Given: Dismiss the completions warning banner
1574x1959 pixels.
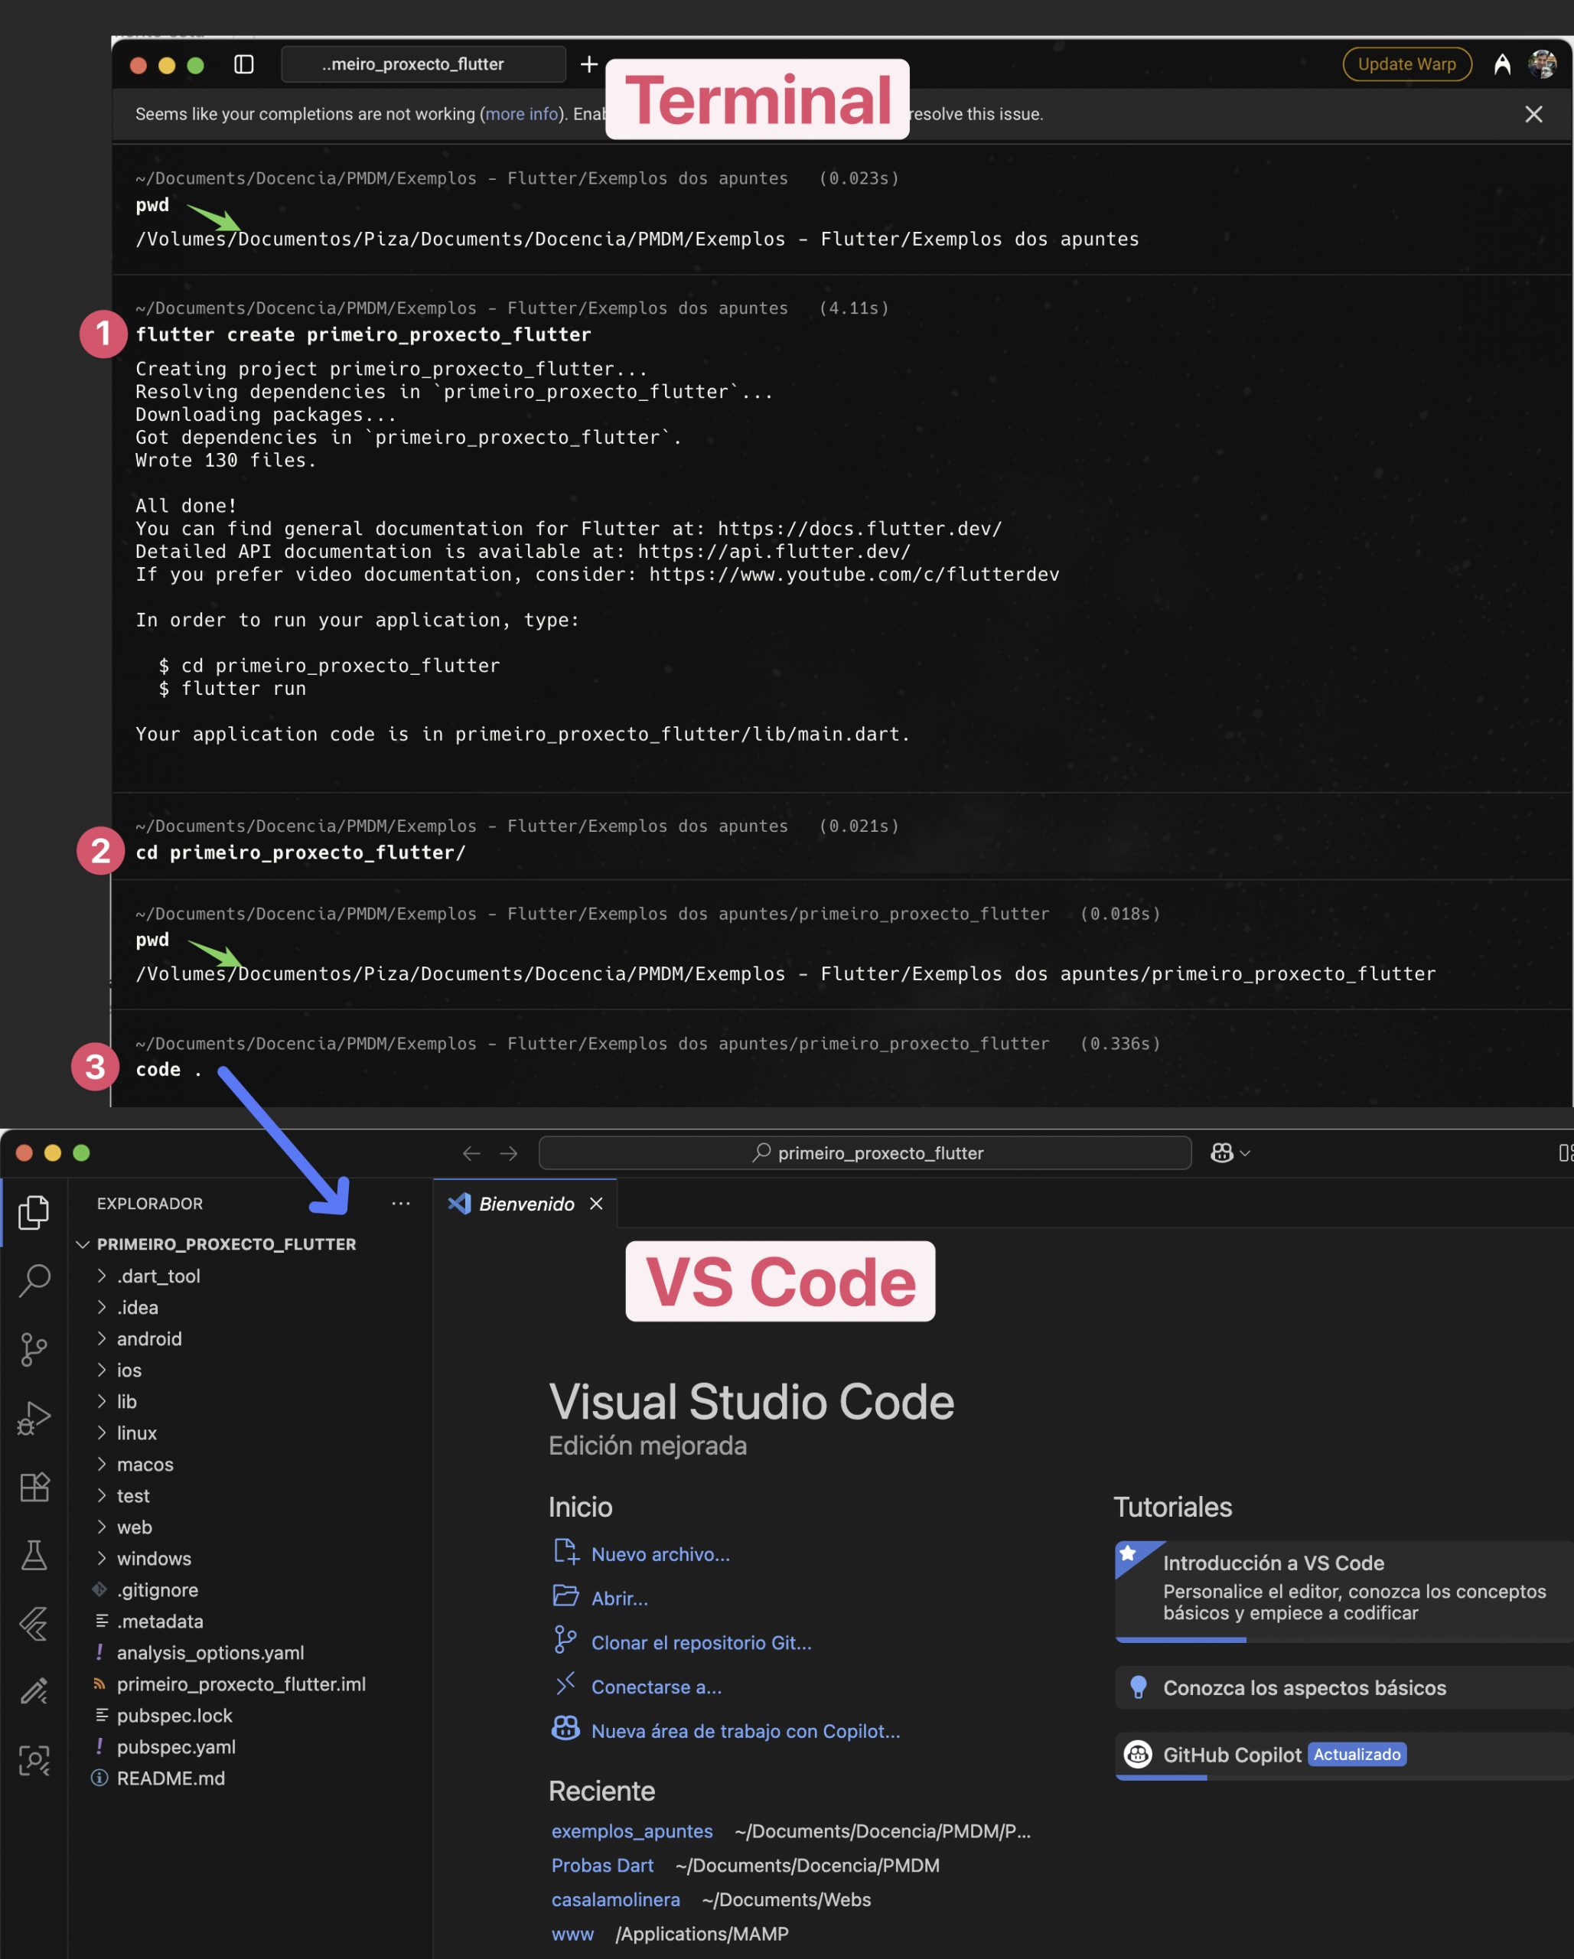Looking at the screenshot, I should point(1533,115).
